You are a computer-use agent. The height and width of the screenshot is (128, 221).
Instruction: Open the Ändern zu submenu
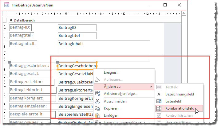124,87
